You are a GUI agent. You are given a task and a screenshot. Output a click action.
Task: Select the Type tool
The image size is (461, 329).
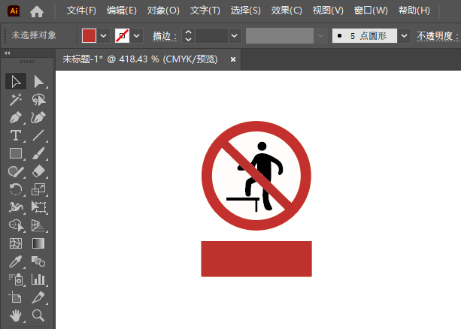[x=16, y=135]
